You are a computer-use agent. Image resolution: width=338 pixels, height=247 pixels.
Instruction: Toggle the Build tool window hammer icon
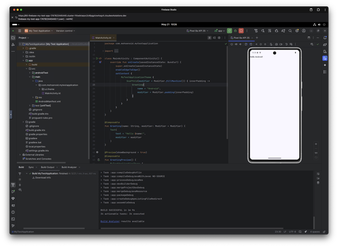tap(13, 185)
